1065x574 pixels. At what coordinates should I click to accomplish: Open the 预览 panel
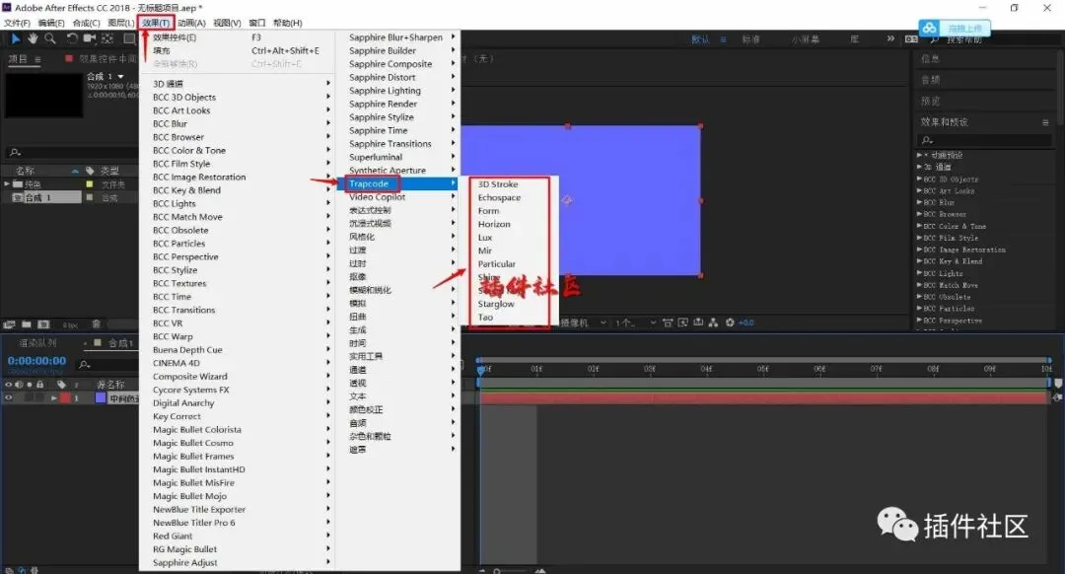(931, 102)
